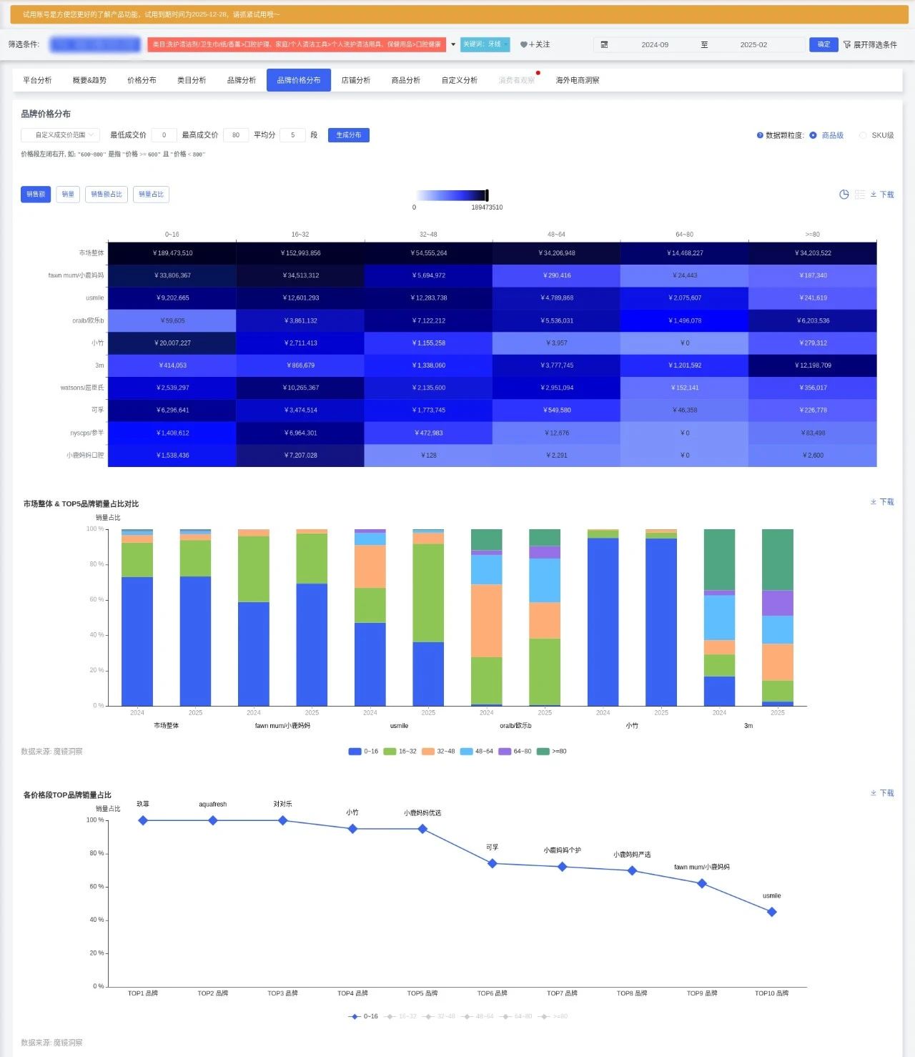Open the 概要&趋势 tab
Screen dimensions: 915x1057
[89, 80]
